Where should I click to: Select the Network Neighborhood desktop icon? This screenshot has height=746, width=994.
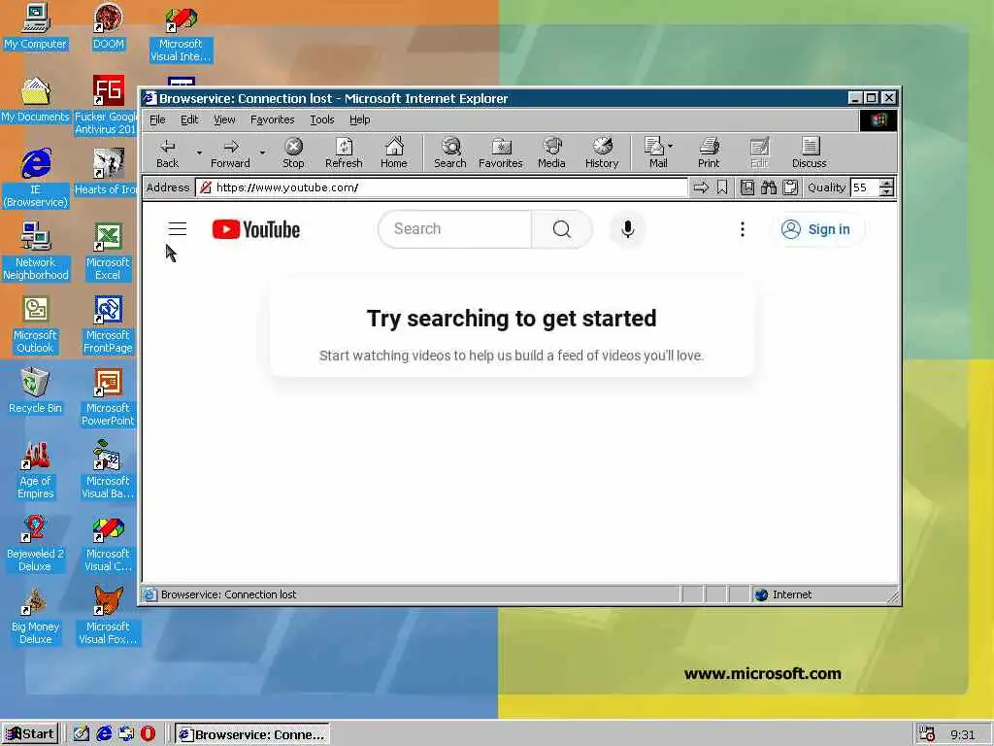(x=36, y=252)
